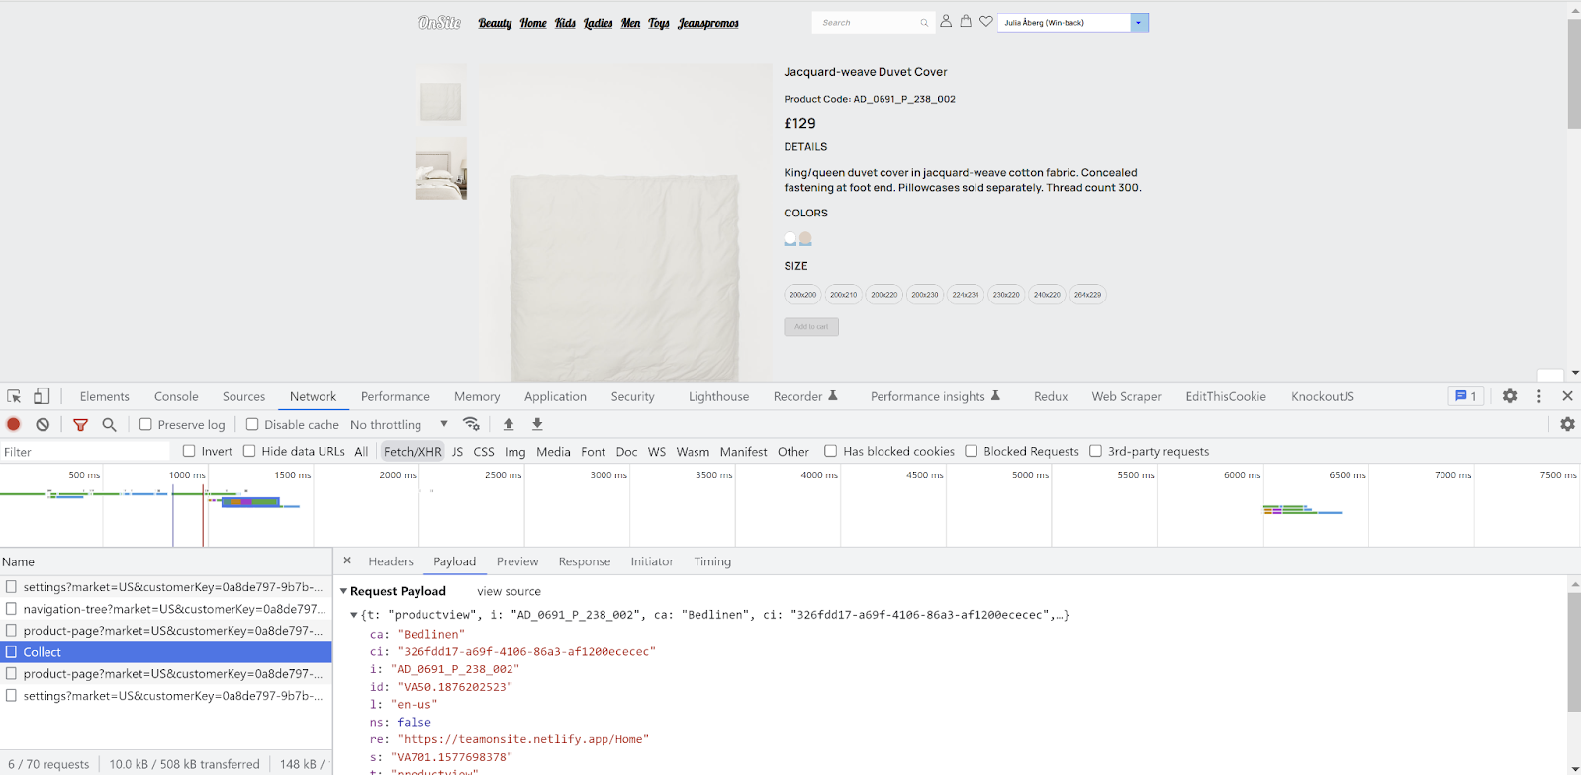Open the No throttling dropdown
The image size is (1581, 775).
[x=400, y=424]
